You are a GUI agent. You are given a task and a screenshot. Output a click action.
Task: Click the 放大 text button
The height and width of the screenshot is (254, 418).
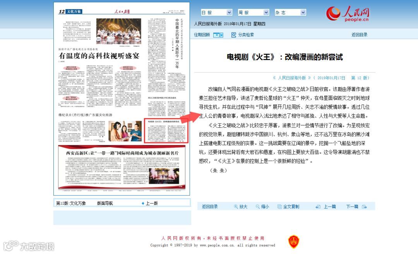pyautogui.click(x=243, y=206)
